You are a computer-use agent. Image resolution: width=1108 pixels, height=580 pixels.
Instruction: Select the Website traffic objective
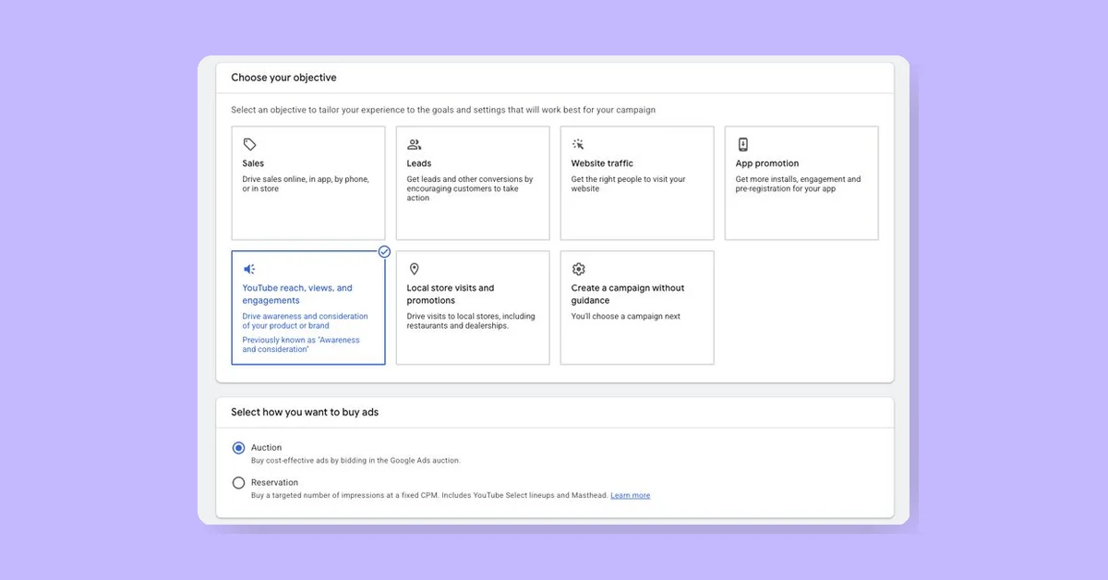click(x=636, y=182)
